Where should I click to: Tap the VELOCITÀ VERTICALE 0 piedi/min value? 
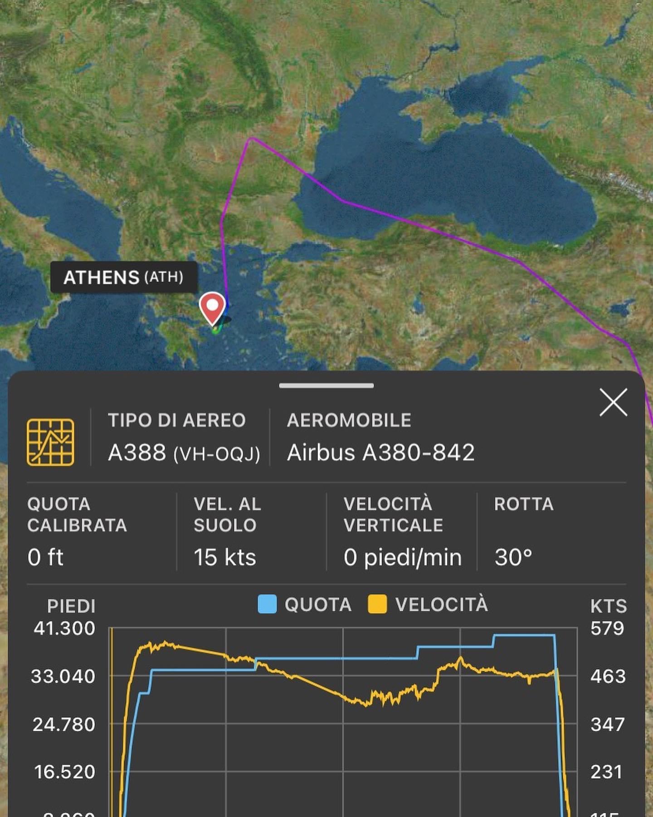pyautogui.click(x=403, y=557)
